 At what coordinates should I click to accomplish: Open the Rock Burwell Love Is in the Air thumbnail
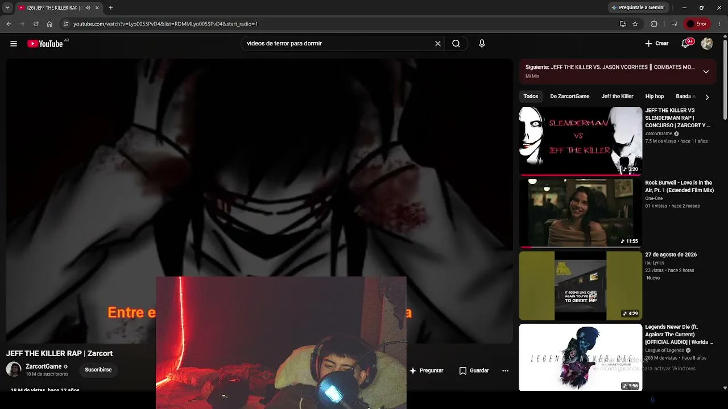580,214
